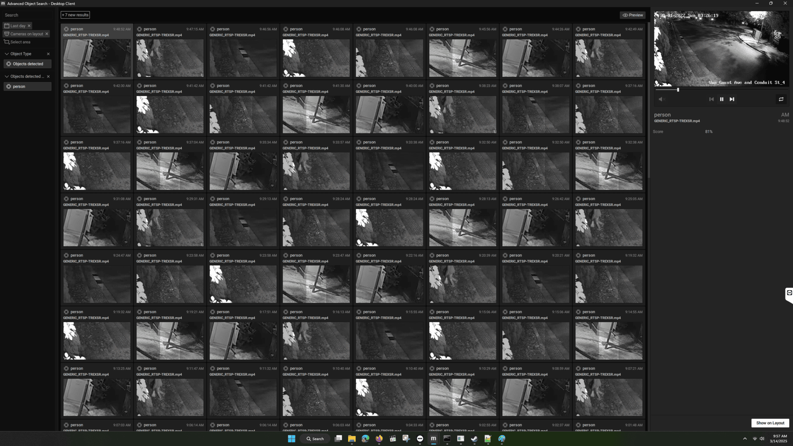
Task: Remove the Cameras on layout filter
Action: pyautogui.click(x=47, y=34)
